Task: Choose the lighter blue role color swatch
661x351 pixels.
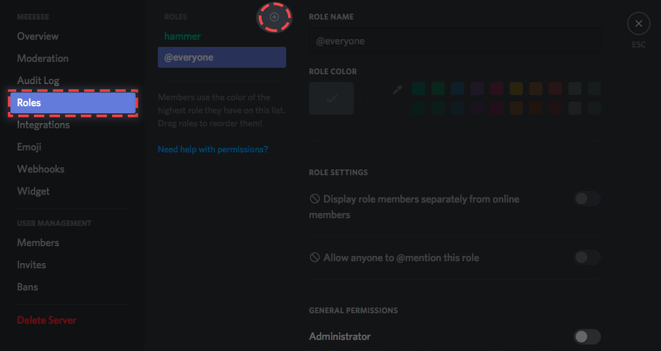Action: pyautogui.click(x=457, y=89)
